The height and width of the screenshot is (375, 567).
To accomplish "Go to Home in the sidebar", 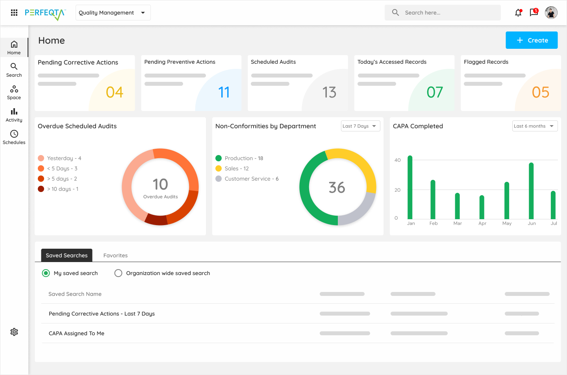I will tap(14, 48).
